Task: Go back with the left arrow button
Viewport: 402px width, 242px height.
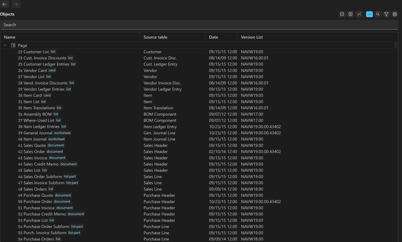Action: 5,4
